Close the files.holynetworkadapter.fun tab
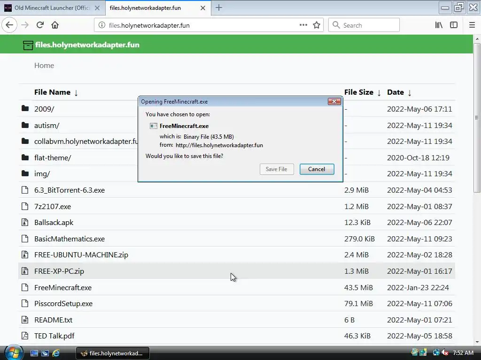 tap(203, 8)
